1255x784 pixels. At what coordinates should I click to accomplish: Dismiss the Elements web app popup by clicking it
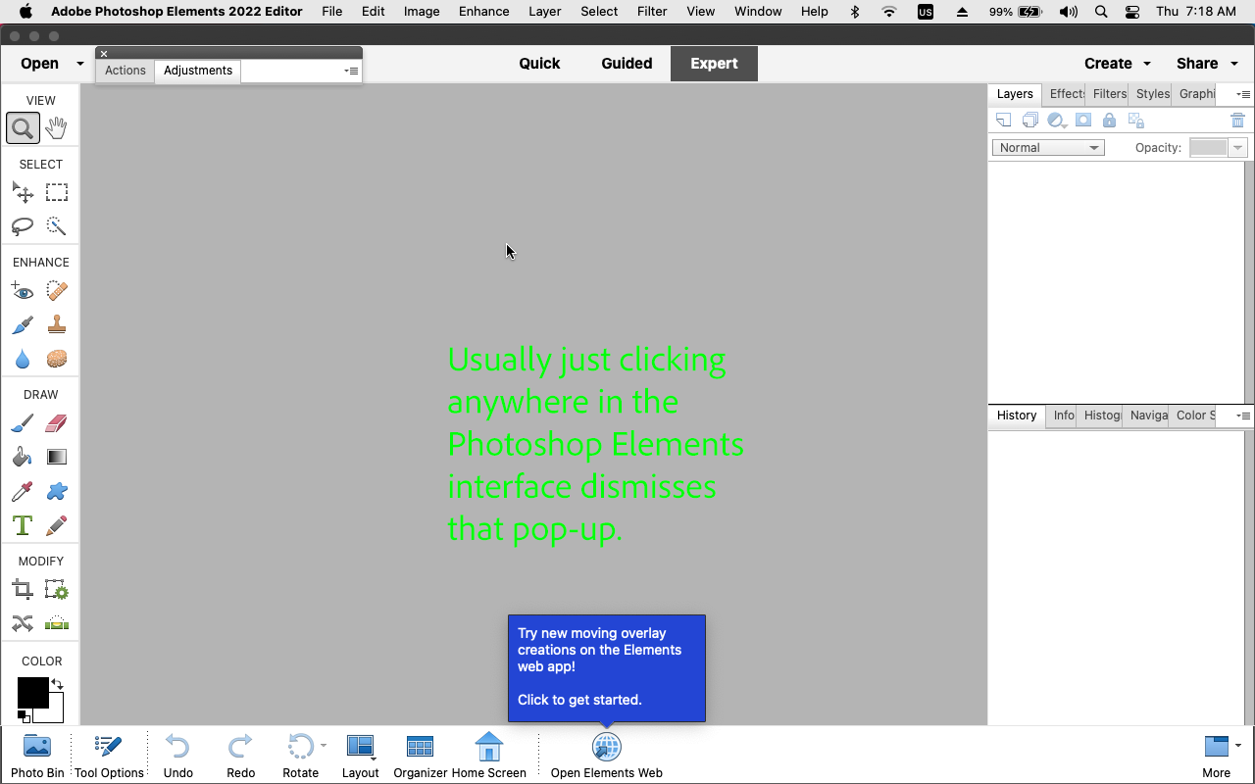click(x=606, y=668)
